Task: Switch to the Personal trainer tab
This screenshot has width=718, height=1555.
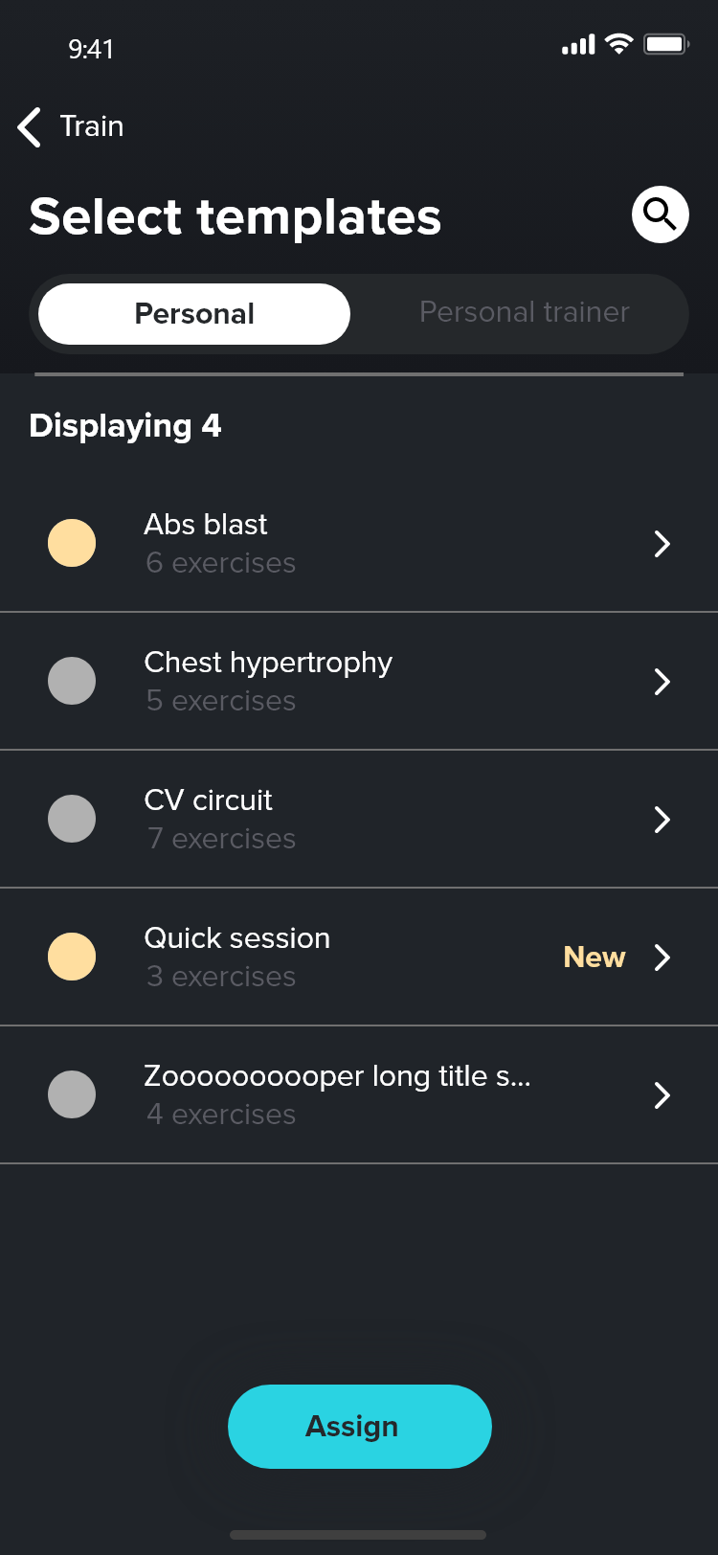Action: (x=524, y=313)
